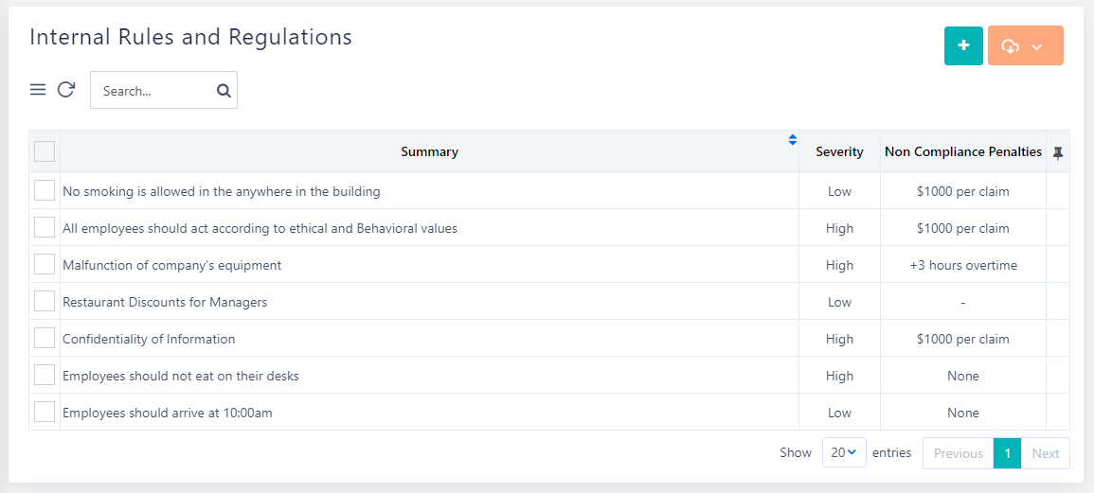Click the Non Compliance Penalties header
Image resolution: width=1094 pixels, height=493 pixels.
tap(962, 151)
